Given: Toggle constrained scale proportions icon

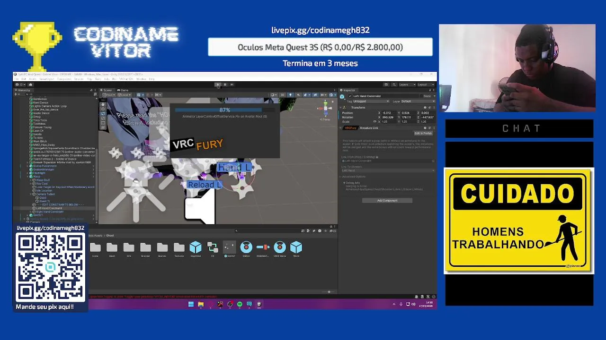Looking at the screenshot, I should coord(375,122).
